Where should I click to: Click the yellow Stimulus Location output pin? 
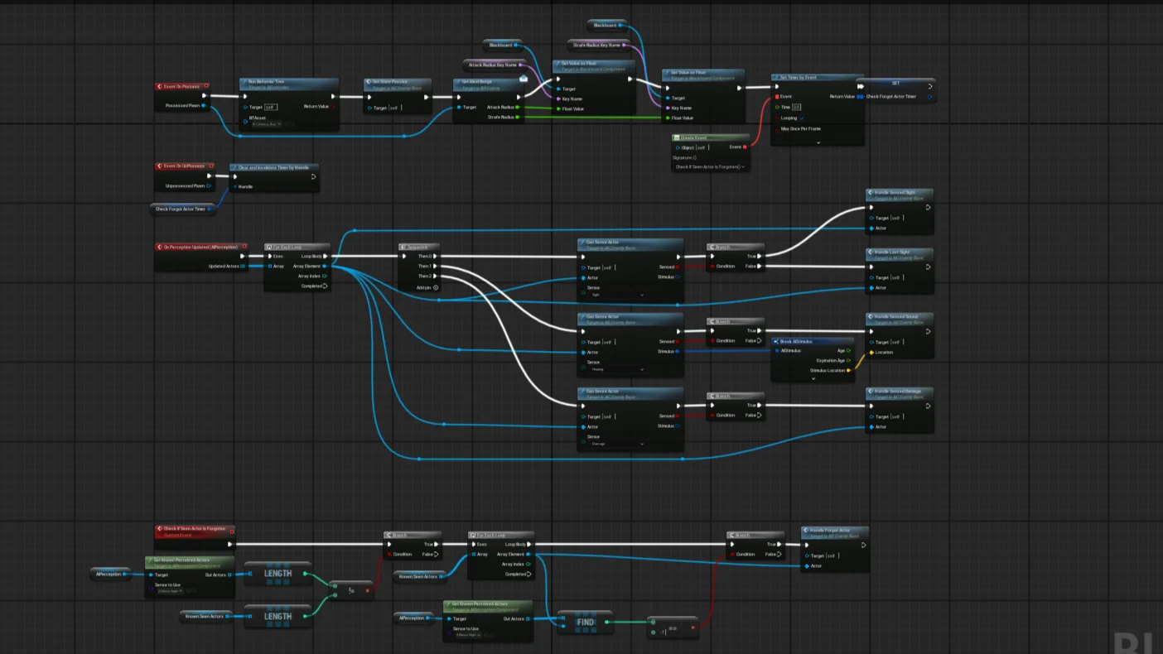pos(849,371)
